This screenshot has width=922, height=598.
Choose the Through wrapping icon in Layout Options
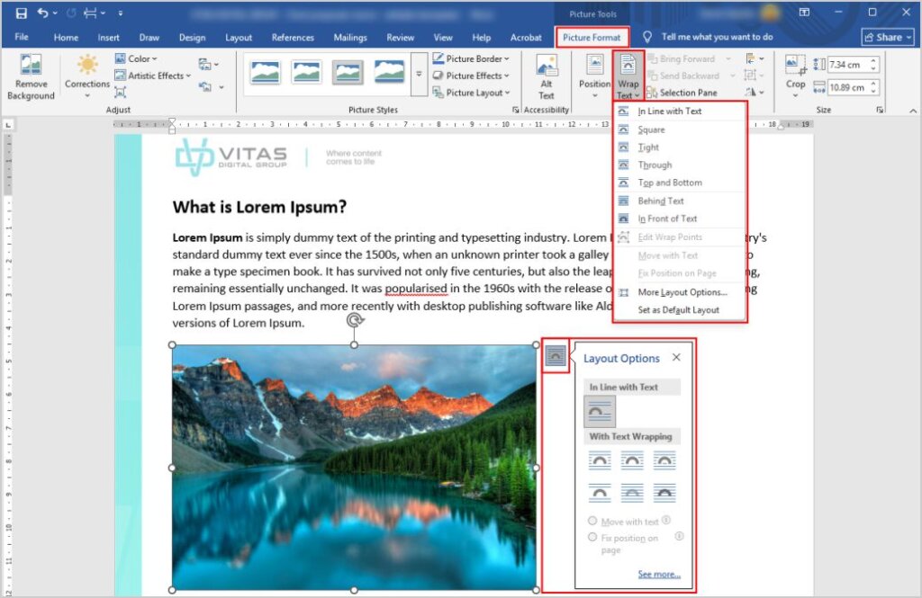[664, 460]
